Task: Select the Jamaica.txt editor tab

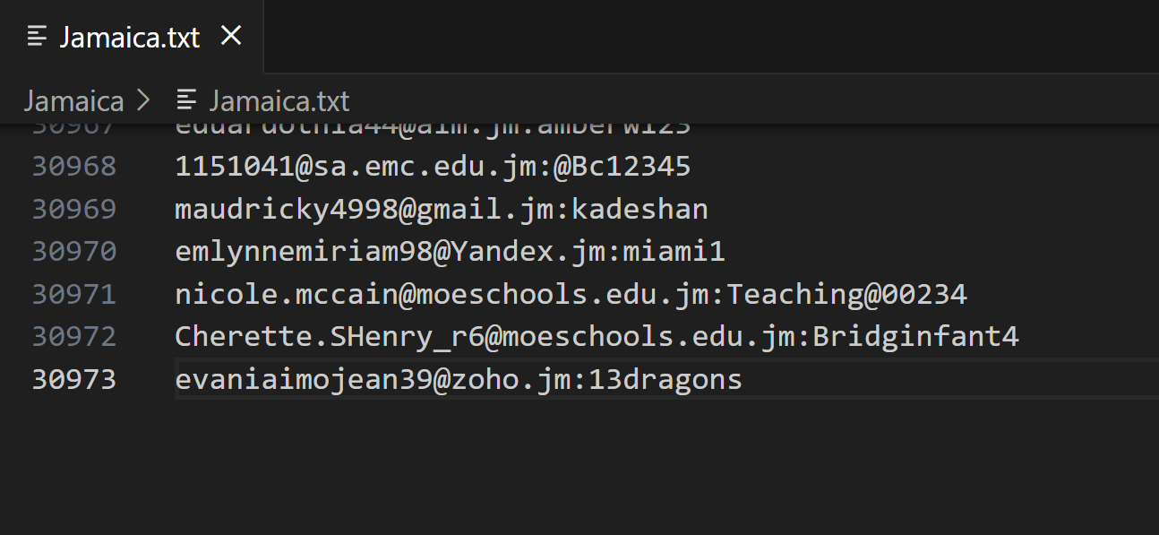Action: tap(130, 37)
